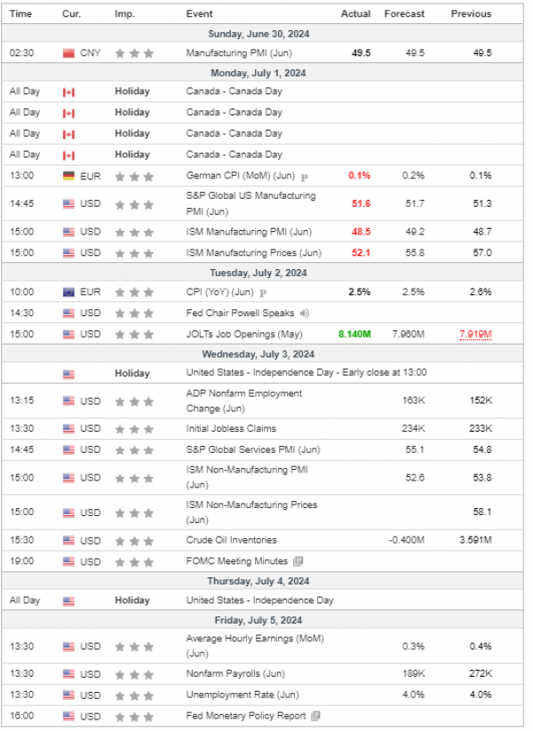Click the China flag in the CNY row
The image size is (533, 731).
point(68,53)
